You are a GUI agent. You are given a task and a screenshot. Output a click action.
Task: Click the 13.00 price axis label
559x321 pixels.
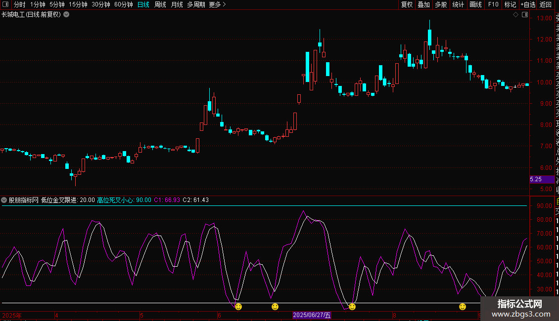[x=544, y=18]
